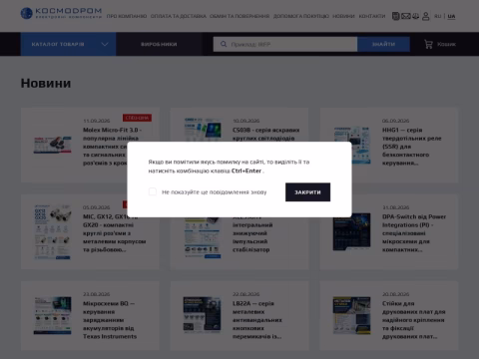Click the DPA-Switch article thumbnail
Screen dimensions: 479x359
point(351,231)
